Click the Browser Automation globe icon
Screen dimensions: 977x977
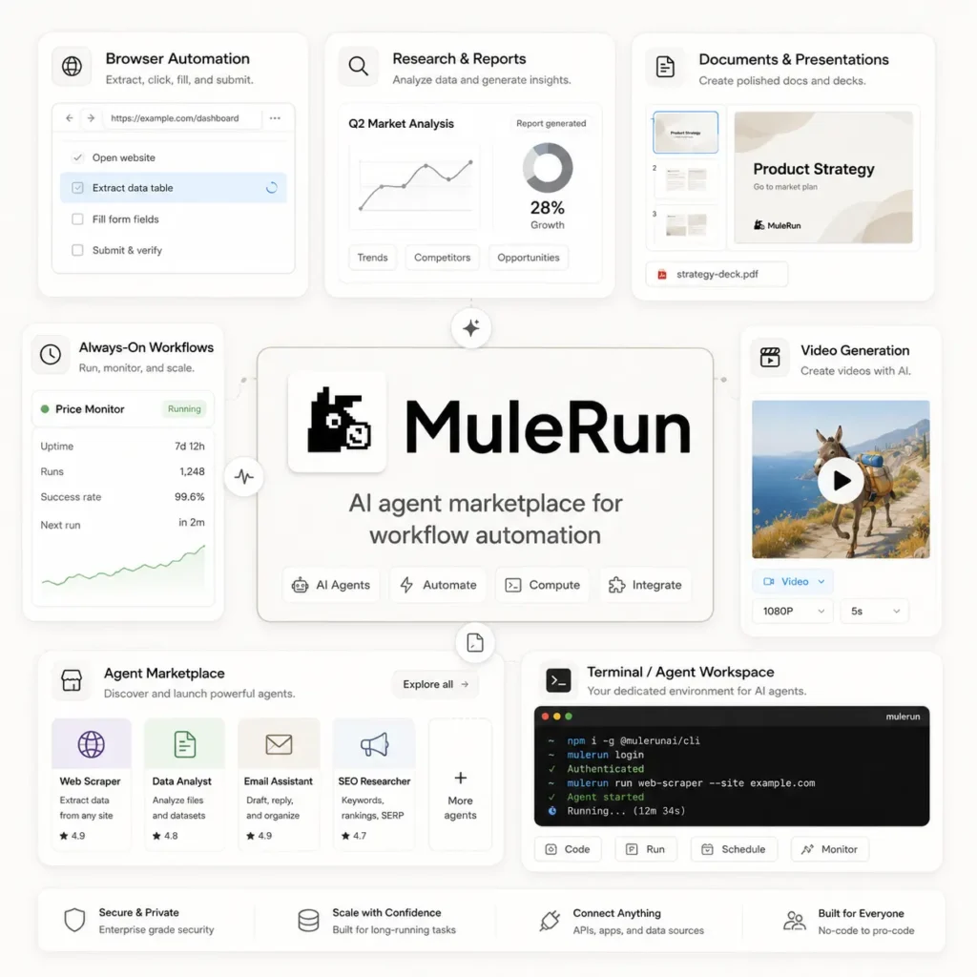pos(72,66)
